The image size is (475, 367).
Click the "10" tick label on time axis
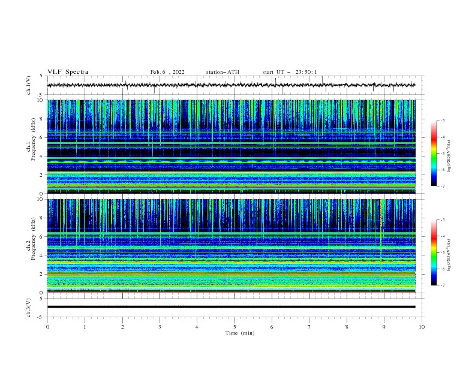coord(422,327)
